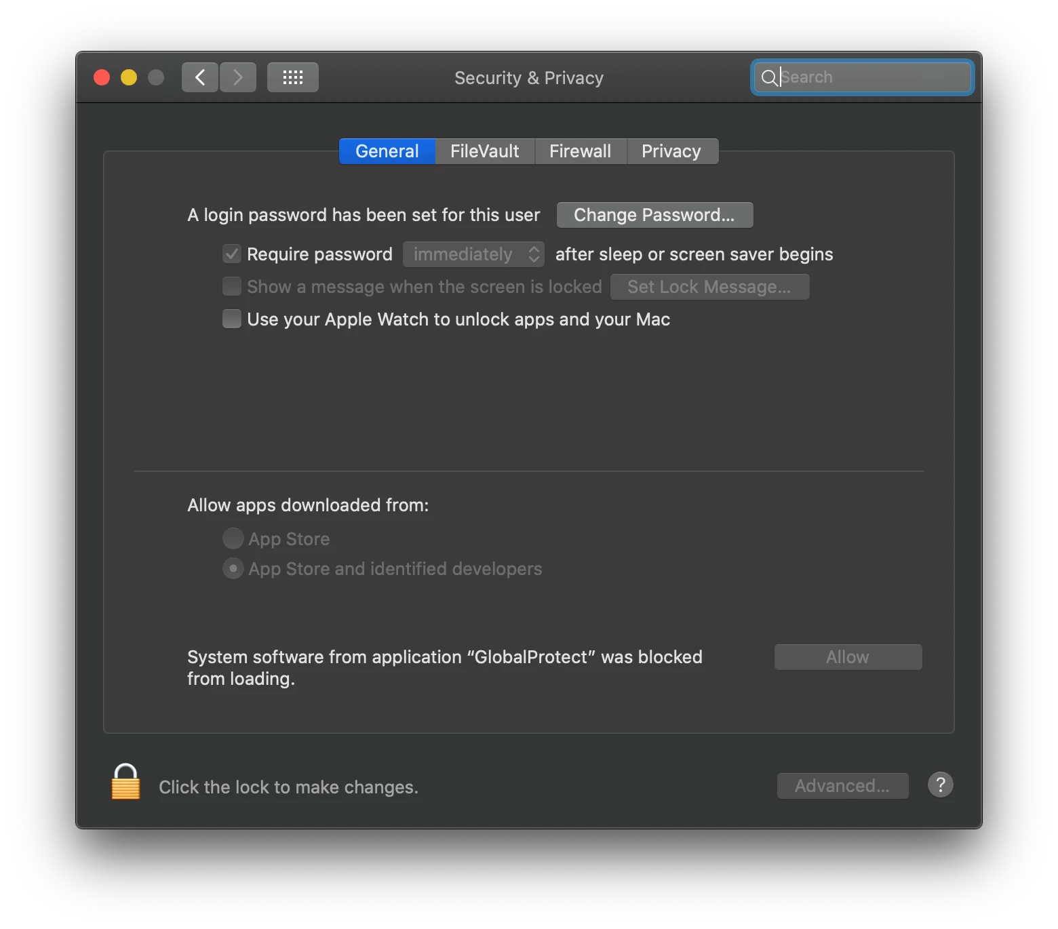1058x929 pixels.
Task: Click the Set Lock Message button
Action: (x=709, y=287)
